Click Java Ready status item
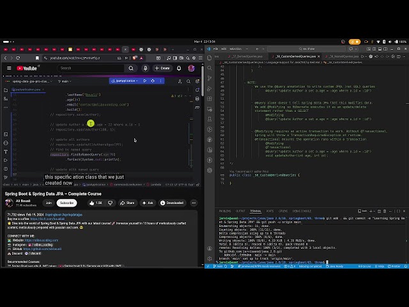409x307 pixels. (335, 266)
